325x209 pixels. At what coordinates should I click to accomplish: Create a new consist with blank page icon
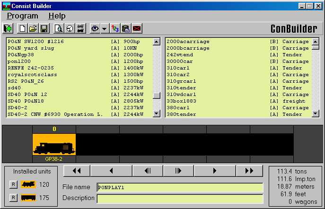(x=22, y=28)
